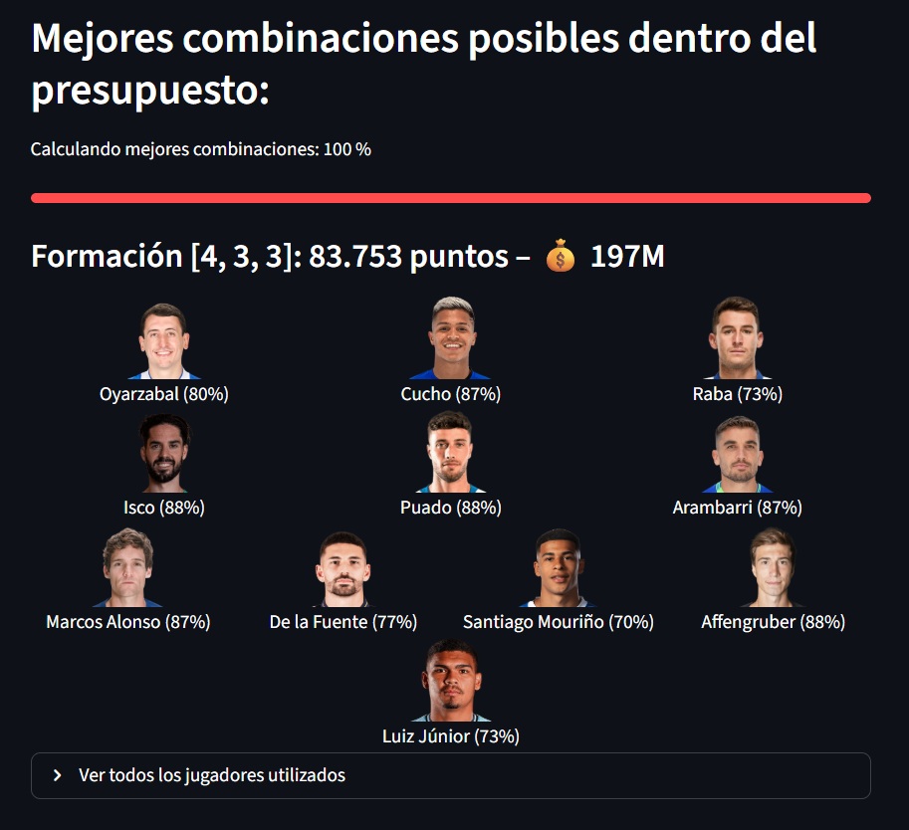The width and height of the screenshot is (909, 830).
Task: Select Raba's player portrait
Action: 737,340
